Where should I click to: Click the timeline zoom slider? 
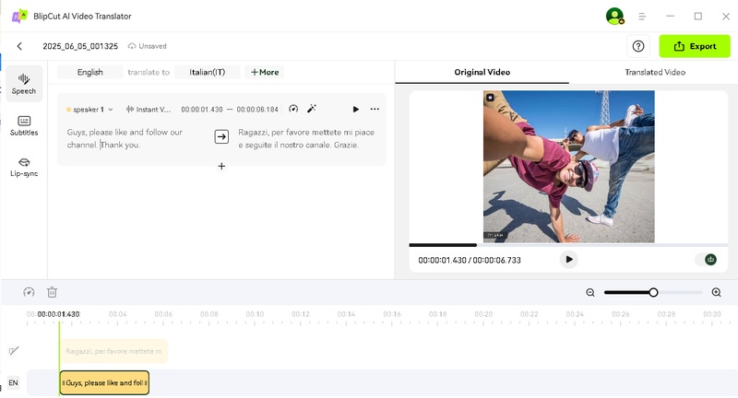[x=653, y=292]
